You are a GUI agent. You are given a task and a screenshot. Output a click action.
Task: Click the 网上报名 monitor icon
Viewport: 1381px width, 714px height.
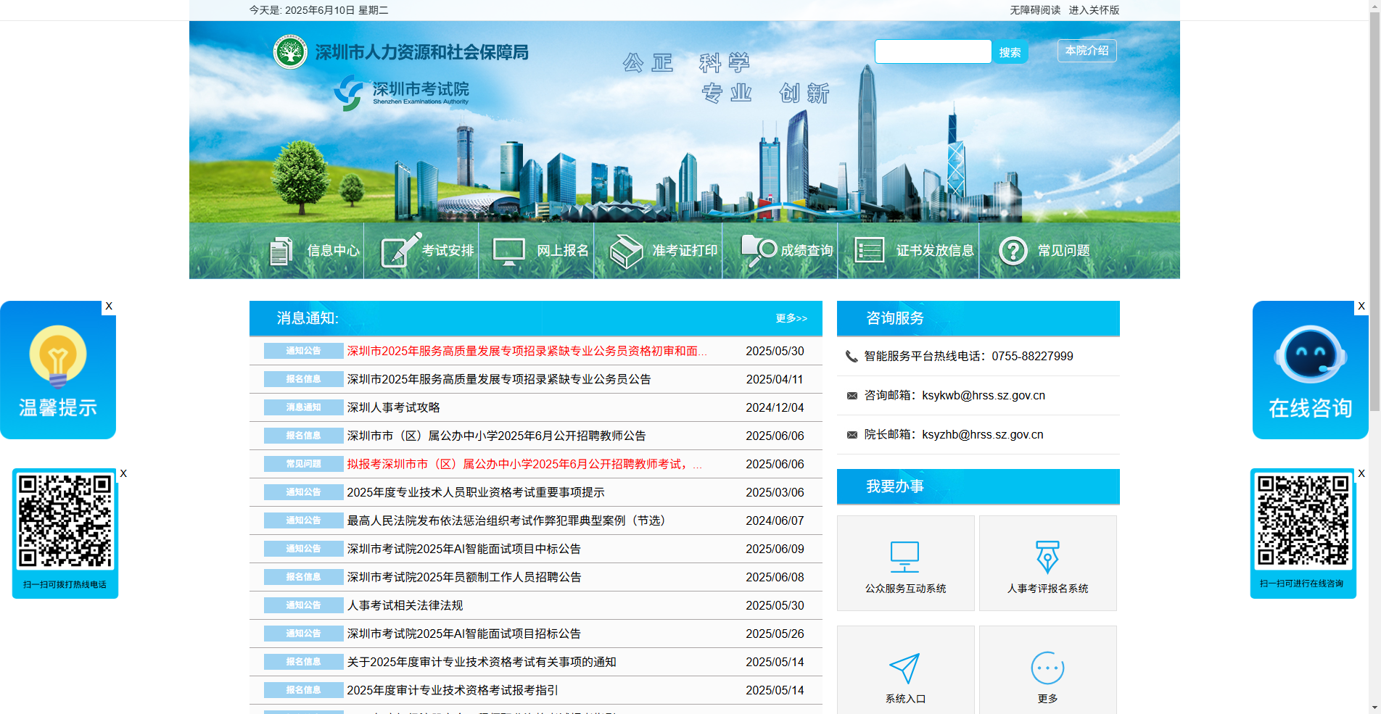510,250
